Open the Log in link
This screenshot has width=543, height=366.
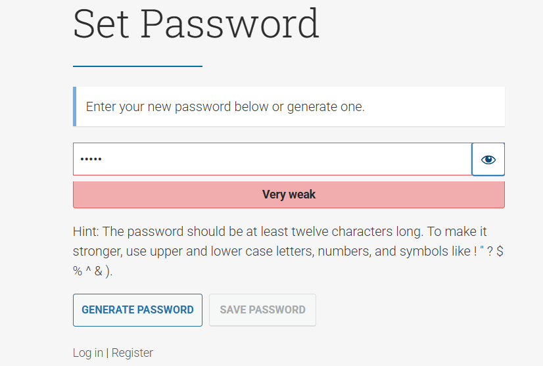87,353
